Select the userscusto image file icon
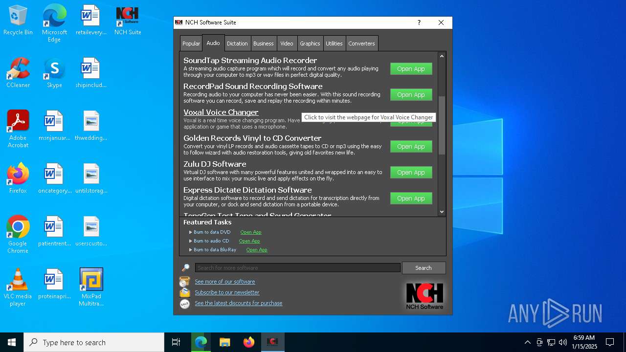This screenshot has height=352, width=626. coord(91,232)
